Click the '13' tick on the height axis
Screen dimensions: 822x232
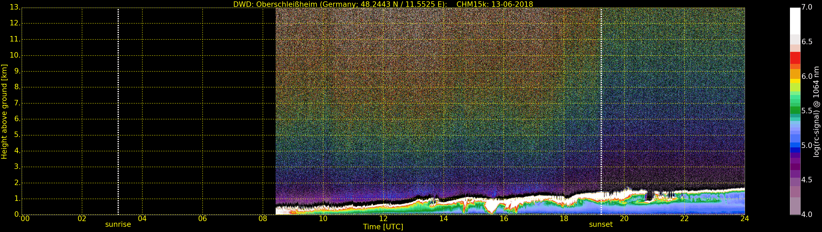pos(14,7)
